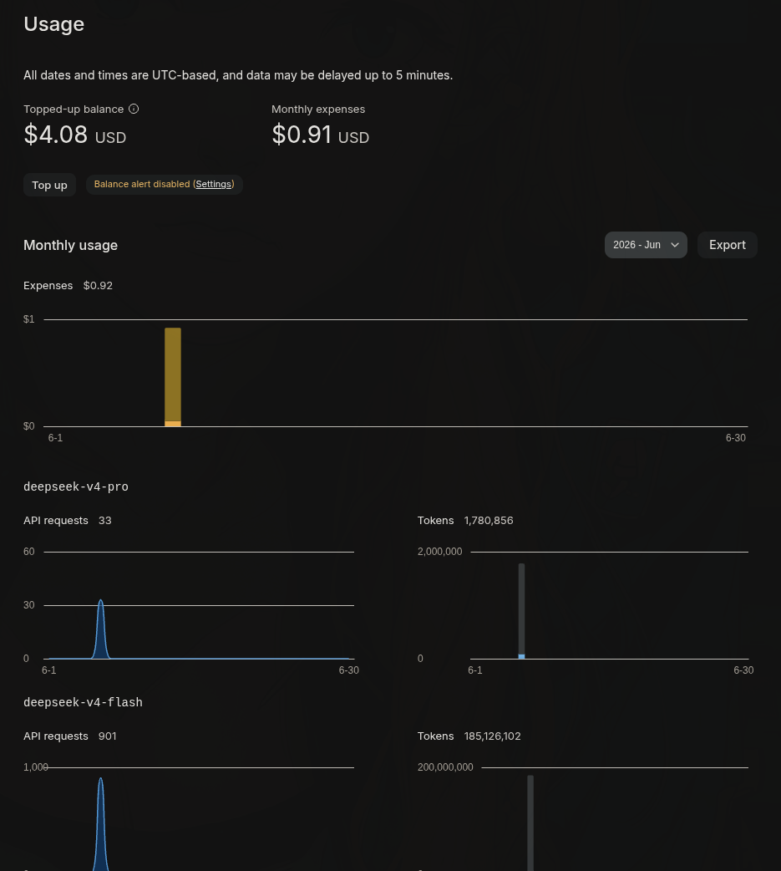The width and height of the screenshot is (781, 871).
Task: Click the Monthly usage heading
Action: point(70,245)
